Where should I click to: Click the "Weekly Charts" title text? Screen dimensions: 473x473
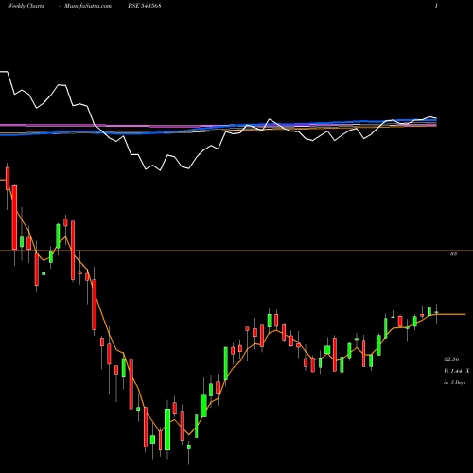coord(26,6)
